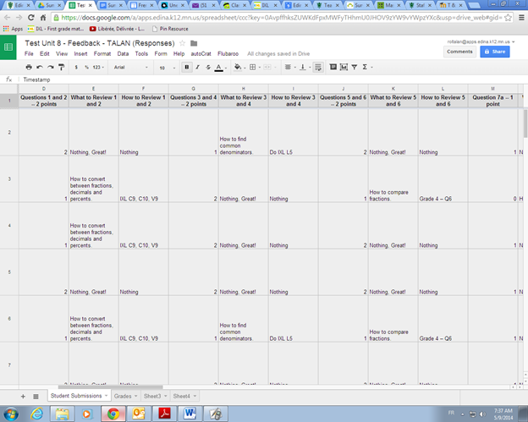Open Adobe Reader from taskbar
528x422 pixels.
tap(165, 414)
